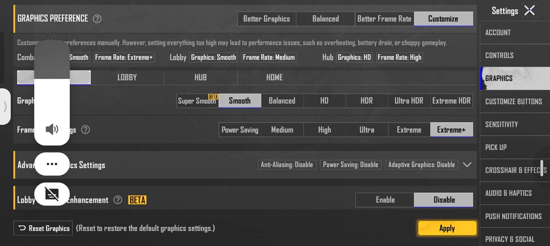Click the Reset Graphics button
This screenshot has height=246, width=550.
click(44, 228)
